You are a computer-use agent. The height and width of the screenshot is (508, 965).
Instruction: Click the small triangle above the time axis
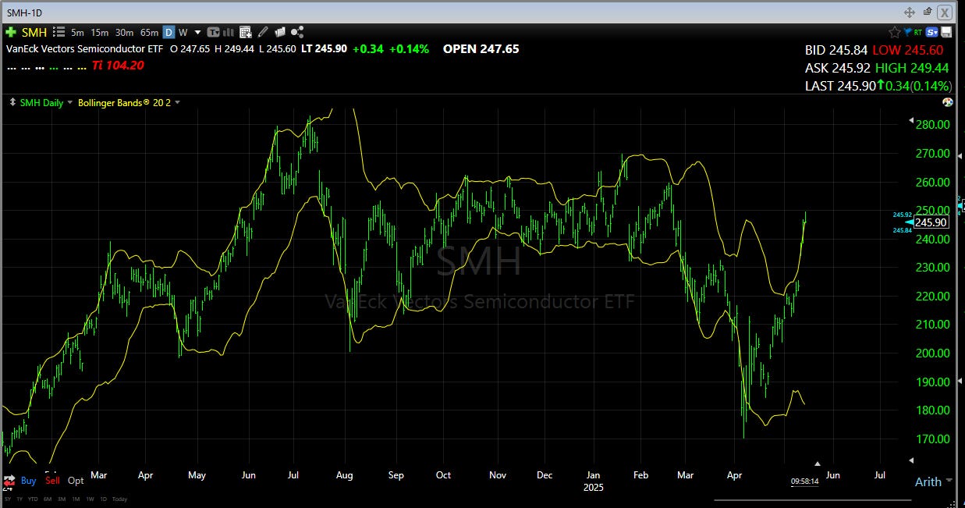pos(817,464)
